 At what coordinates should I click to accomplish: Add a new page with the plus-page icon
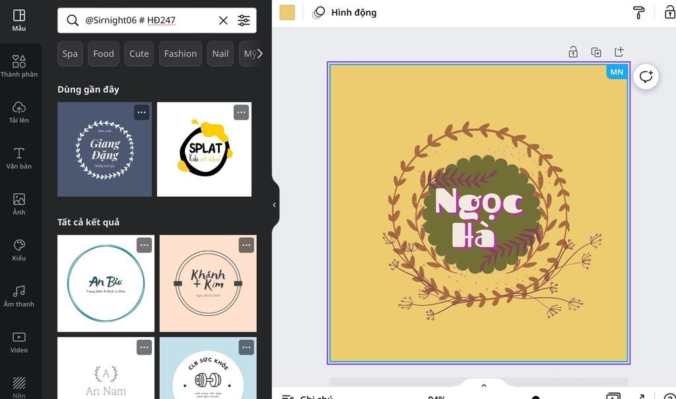[x=619, y=52]
